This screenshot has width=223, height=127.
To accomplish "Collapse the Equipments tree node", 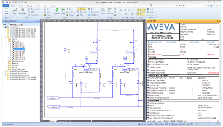I will click(8, 41).
